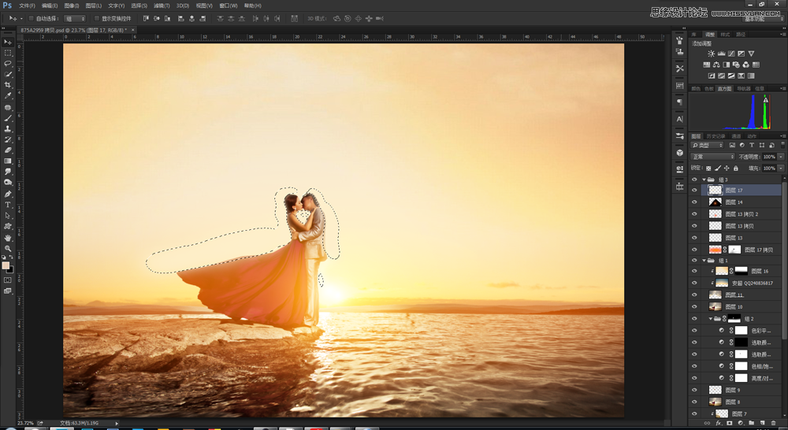The image size is (788, 430).
Task: Open the 图像(I) menu
Action: (x=72, y=6)
